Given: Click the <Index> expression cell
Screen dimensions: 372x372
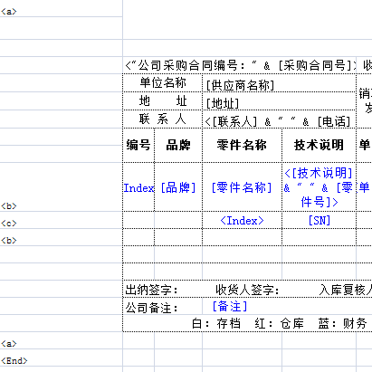Looking at the screenshot, I should [x=242, y=220].
